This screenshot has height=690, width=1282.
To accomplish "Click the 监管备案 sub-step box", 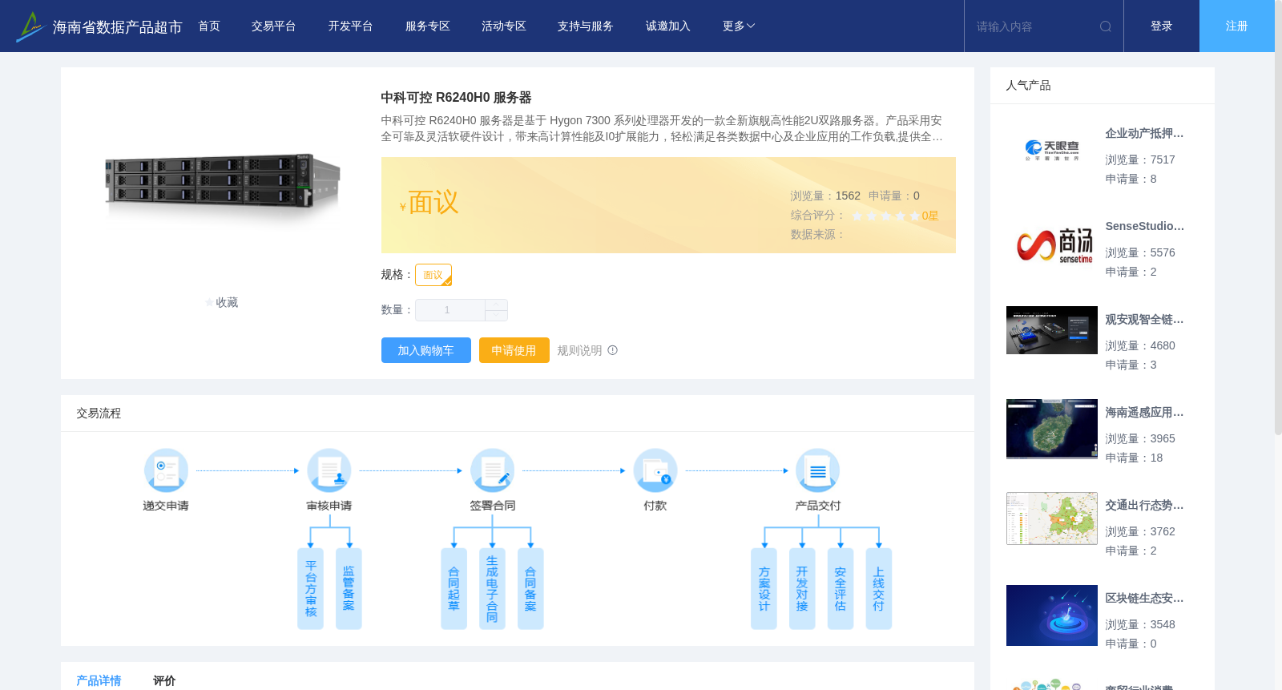I will (x=349, y=589).
